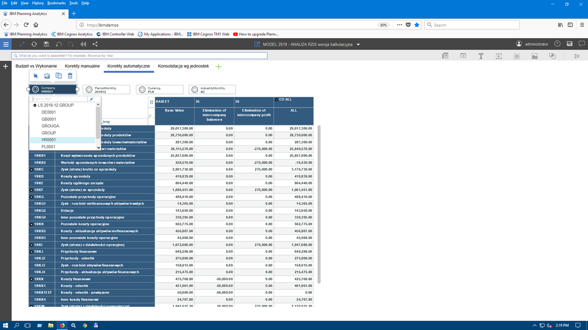Image resolution: width=588 pixels, height=330 pixels.
Task: Insert an action button widget
Action: click(x=463, y=56)
